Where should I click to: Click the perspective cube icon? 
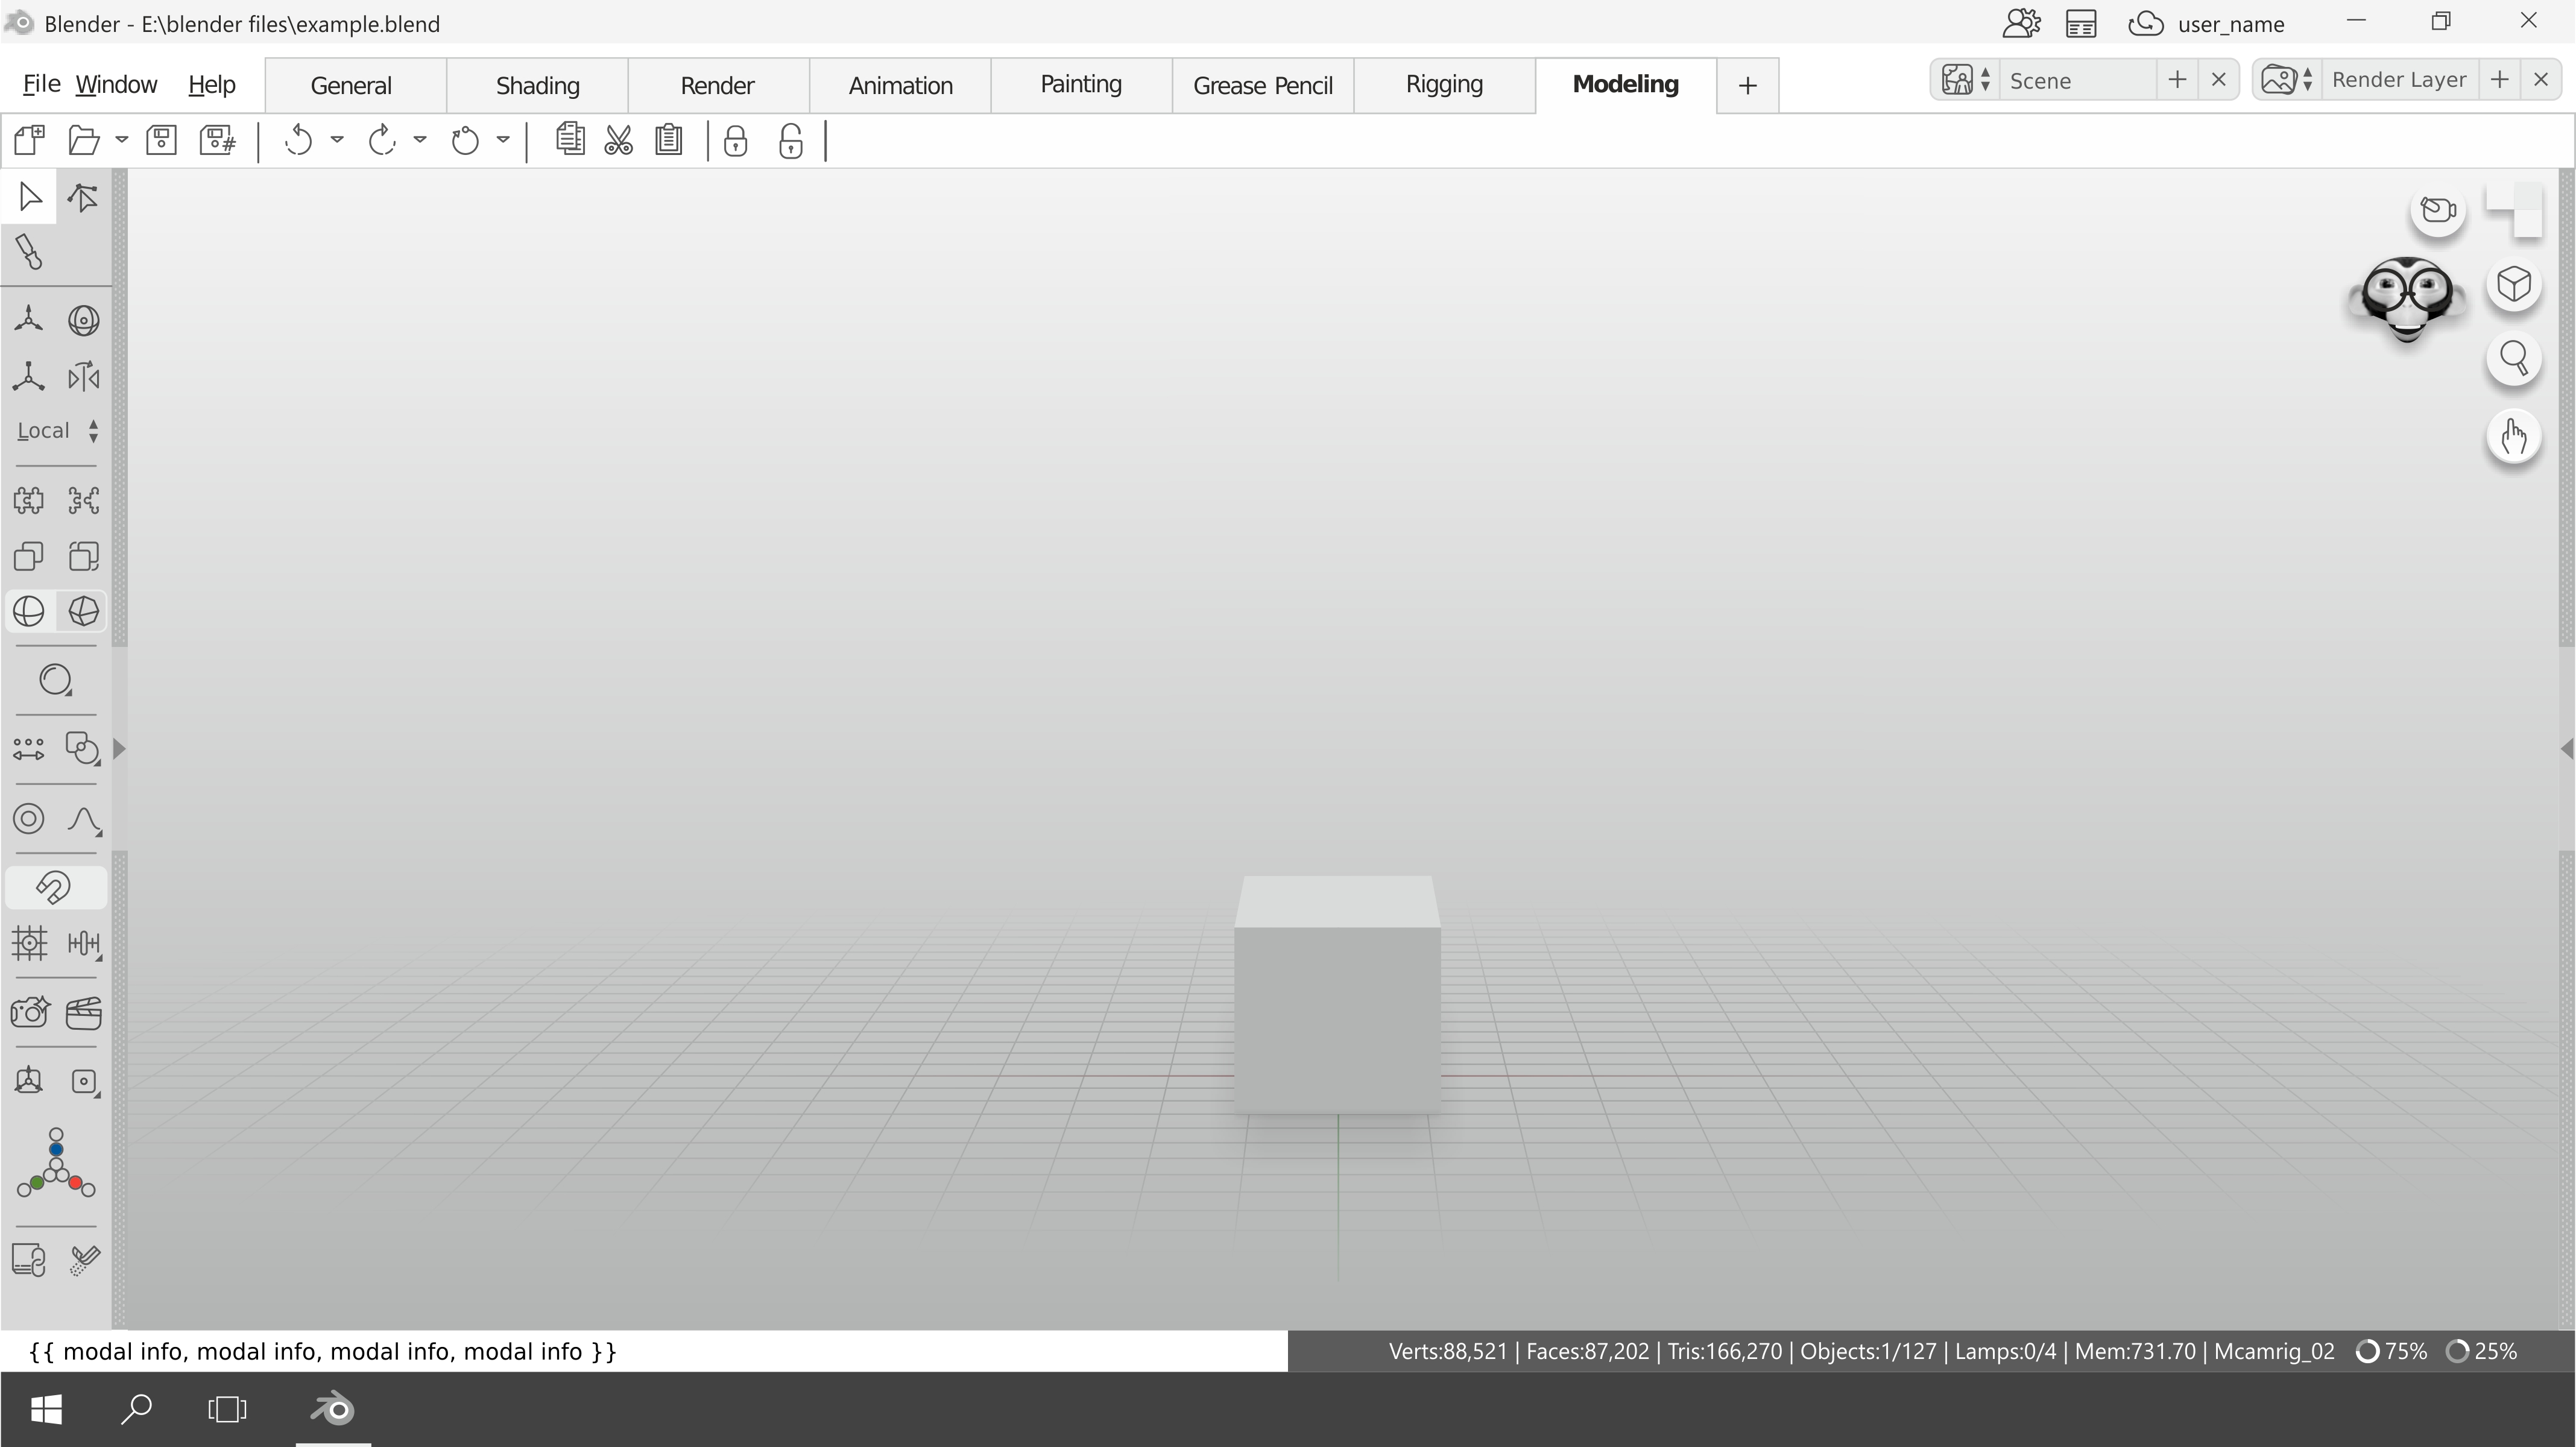point(2514,285)
